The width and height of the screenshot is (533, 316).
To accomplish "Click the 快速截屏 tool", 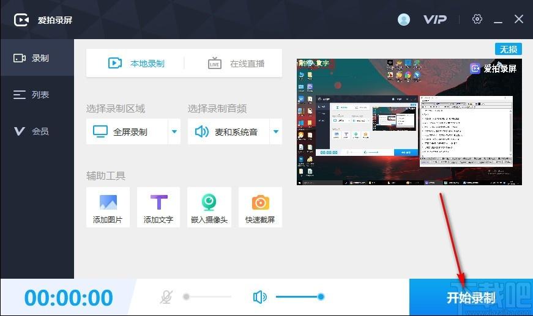I will pos(261,207).
